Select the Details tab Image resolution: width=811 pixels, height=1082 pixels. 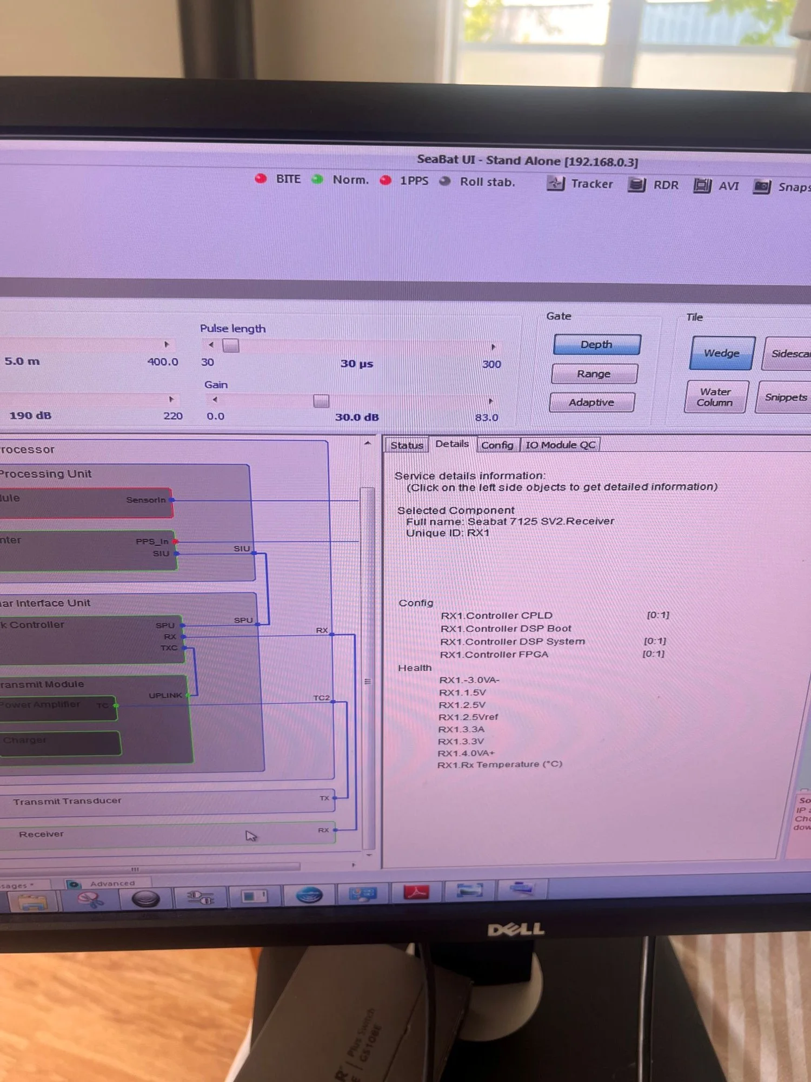(x=453, y=444)
